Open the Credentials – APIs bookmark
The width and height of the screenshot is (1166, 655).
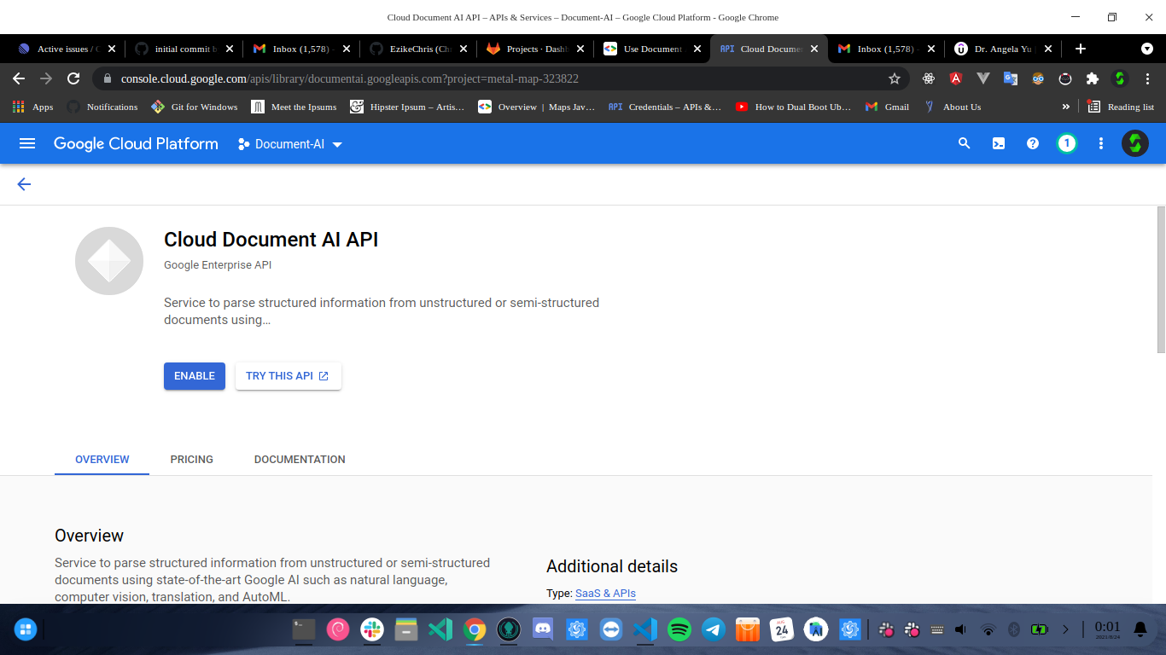[x=665, y=107]
